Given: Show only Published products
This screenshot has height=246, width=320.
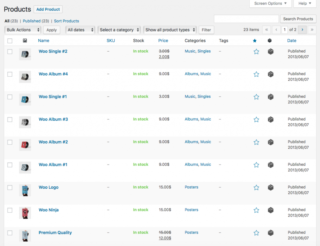Looking at the screenshot, I should [32, 21].
